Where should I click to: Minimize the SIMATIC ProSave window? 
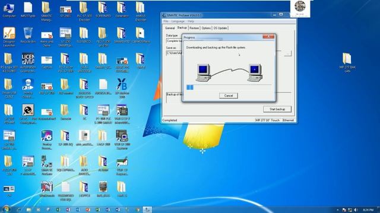tap(274, 15)
